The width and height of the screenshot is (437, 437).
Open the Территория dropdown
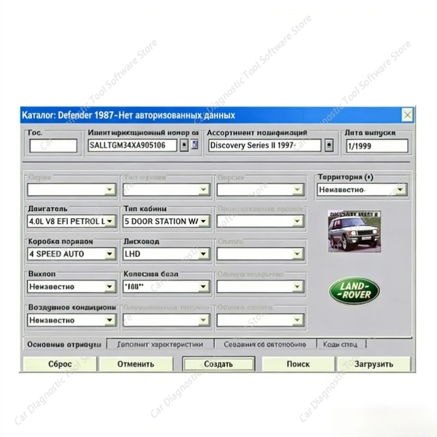[401, 190]
